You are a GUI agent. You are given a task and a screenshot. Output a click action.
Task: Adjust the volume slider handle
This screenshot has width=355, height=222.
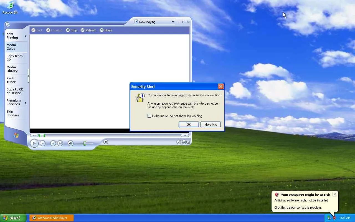pyautogui.click(x=85, y=143)
